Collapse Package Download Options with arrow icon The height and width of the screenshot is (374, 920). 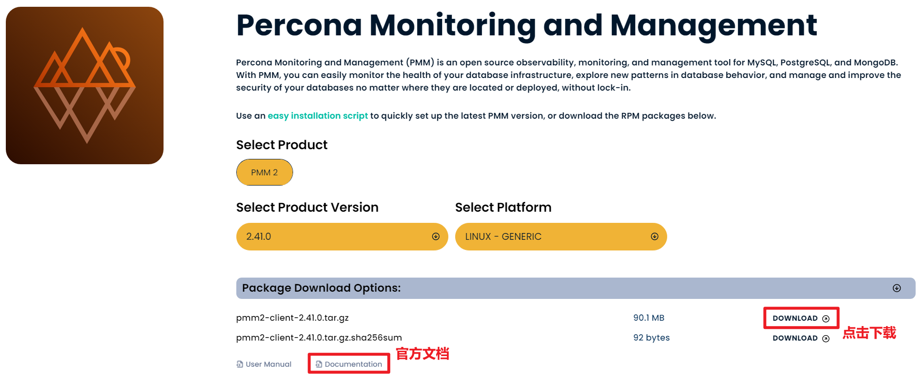897,288
